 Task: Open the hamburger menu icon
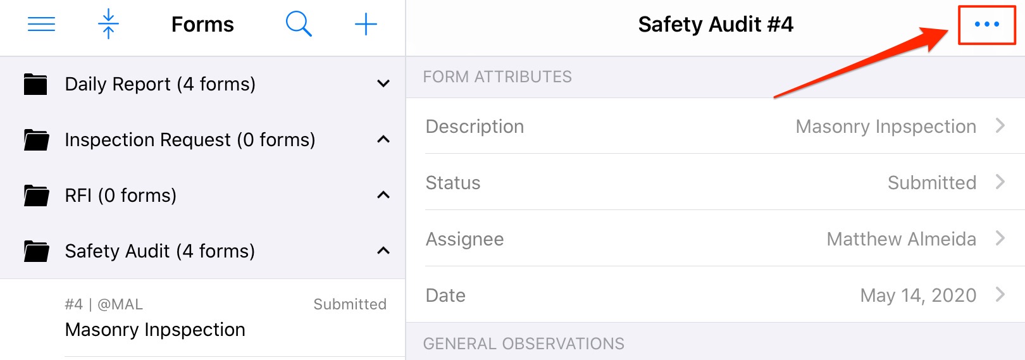(x=41, y=25)
